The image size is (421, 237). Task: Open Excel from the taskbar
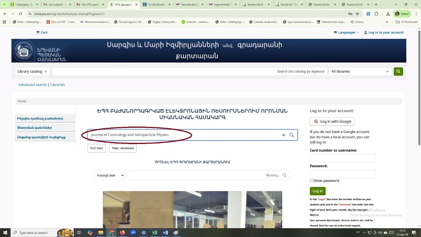pyautogui.click(x=154, y=233)
